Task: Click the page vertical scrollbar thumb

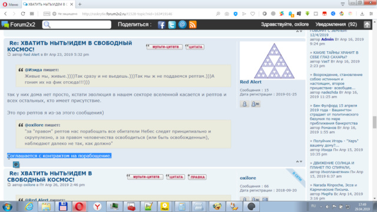Action: pyautogui.click(x=375, y=122)
